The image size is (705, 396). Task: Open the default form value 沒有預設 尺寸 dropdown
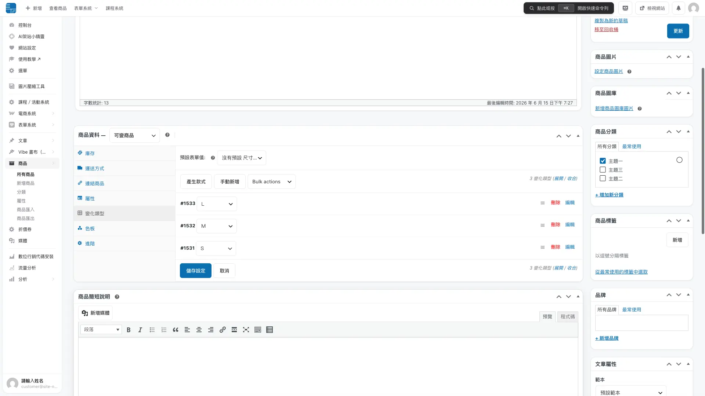tap(242, 158)
